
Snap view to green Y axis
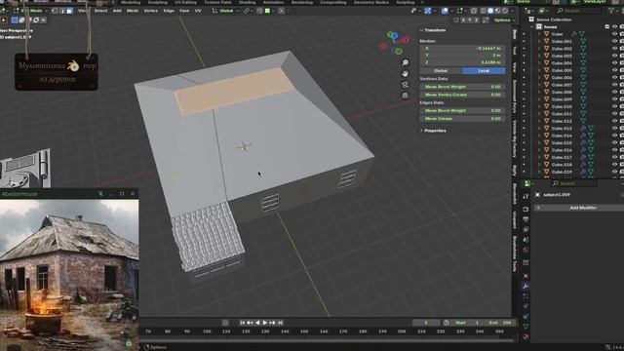(x=399, y=51)
